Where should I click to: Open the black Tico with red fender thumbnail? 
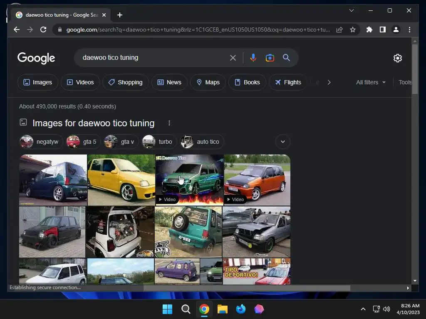tap(52, 232)
